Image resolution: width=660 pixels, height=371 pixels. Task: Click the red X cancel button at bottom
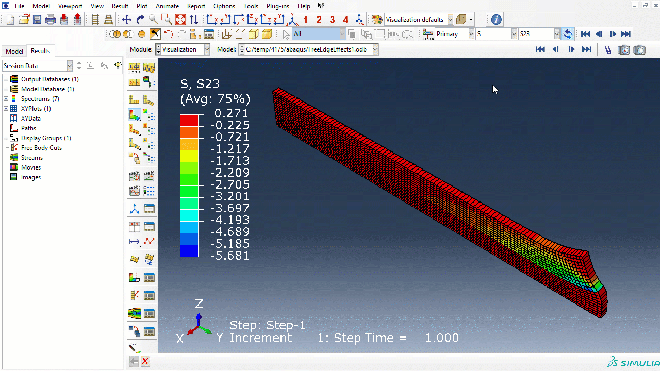tap(145, 361)
